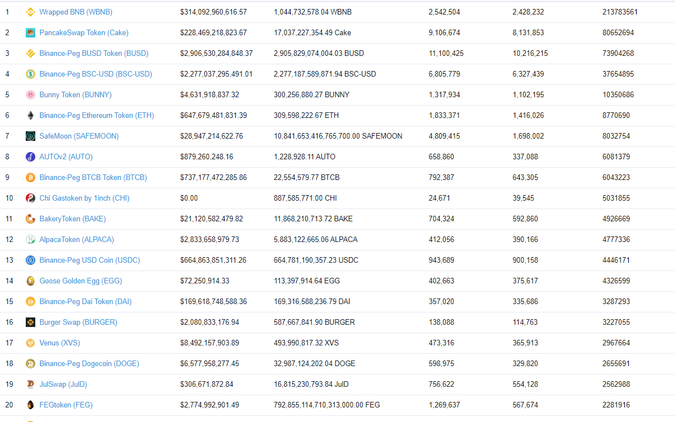The height and width of the screenshot is (422, 677).
Task: Select value $664,863,851,311.26 in USDC row
Action: (x=213, y=260)
